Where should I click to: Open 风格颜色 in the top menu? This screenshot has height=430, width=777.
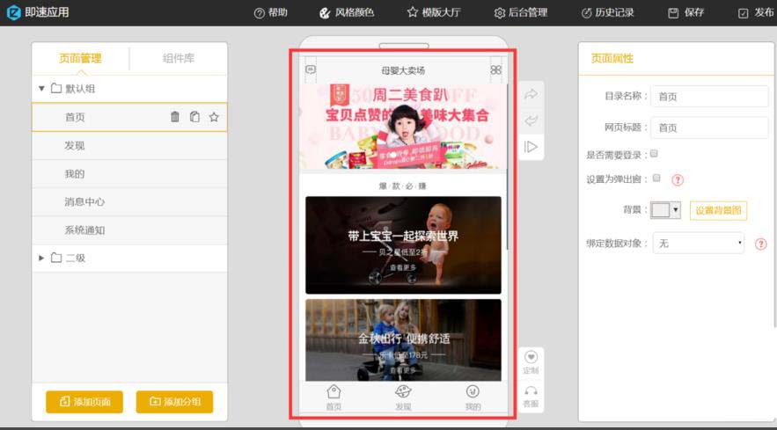point(347,13)
